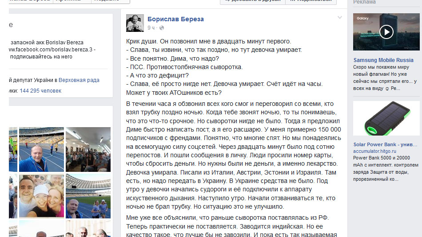Switch to the Хроника profile tab
This screenshot has width=422, height=237.
(x=72, y=1)
